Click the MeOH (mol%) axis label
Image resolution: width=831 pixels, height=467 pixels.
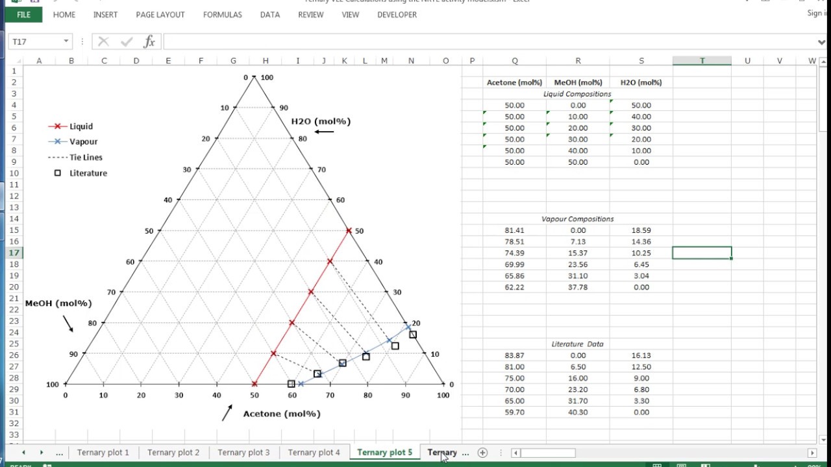coord(58,303)
